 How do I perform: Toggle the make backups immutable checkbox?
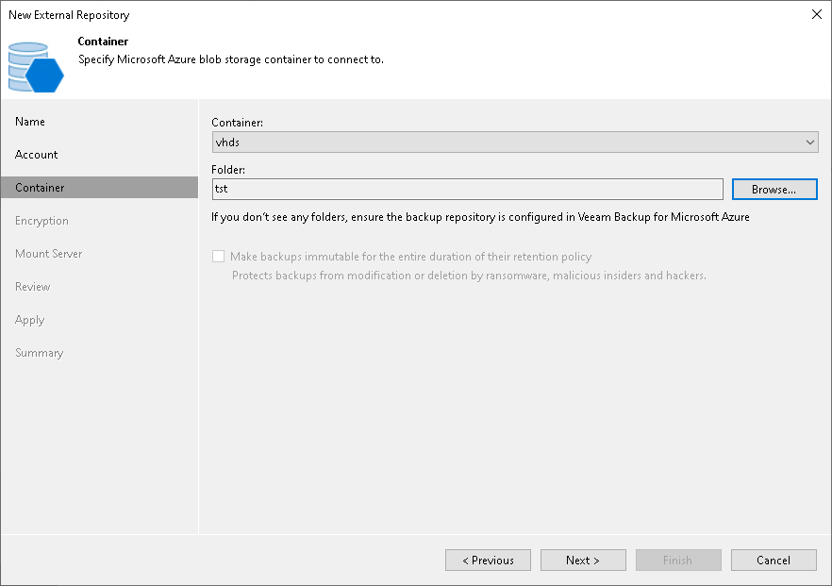(219, 257)
